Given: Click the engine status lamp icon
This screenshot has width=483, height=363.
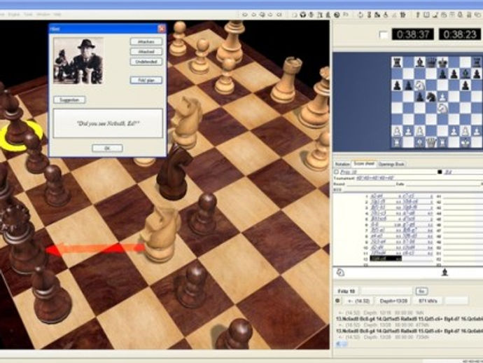Looking at the screenshot, I should coord(338,301).
